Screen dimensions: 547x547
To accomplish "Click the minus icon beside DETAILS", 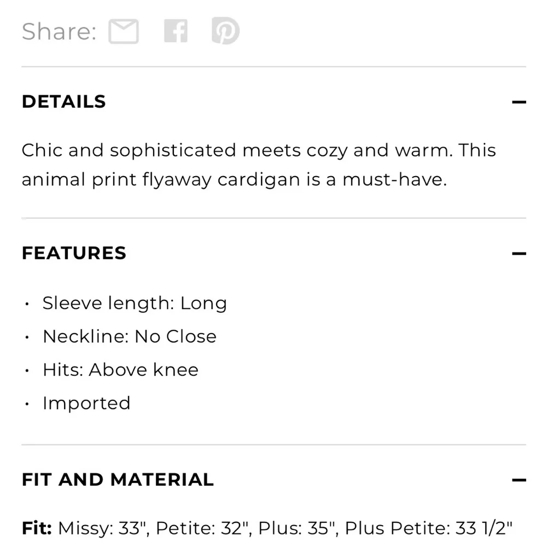I will [x=519, y=101].
